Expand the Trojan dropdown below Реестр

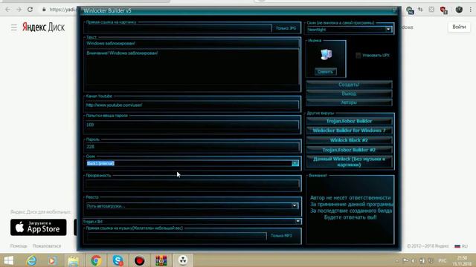pyautogui.click(x=297, y=221)
